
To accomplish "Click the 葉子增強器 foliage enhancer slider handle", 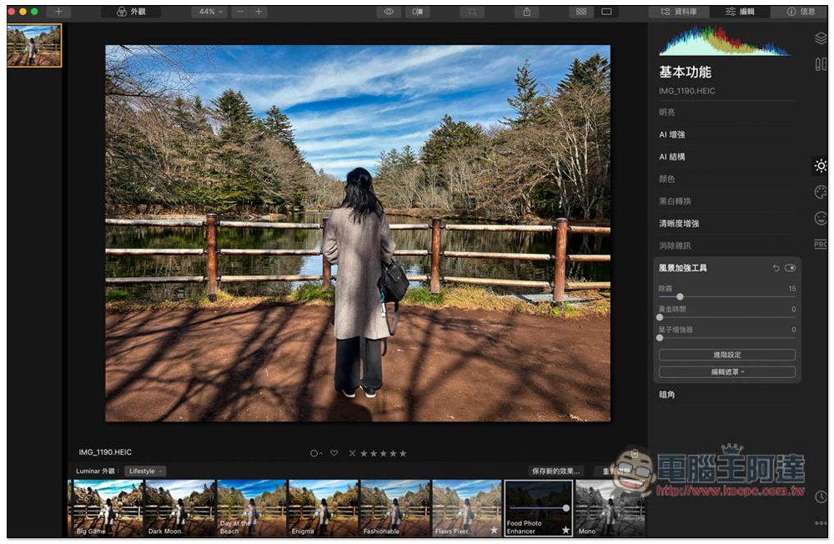I will (660, 338).
